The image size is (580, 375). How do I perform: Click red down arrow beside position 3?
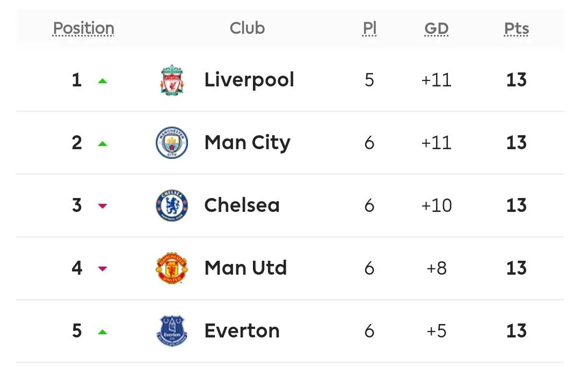(103, 206)
